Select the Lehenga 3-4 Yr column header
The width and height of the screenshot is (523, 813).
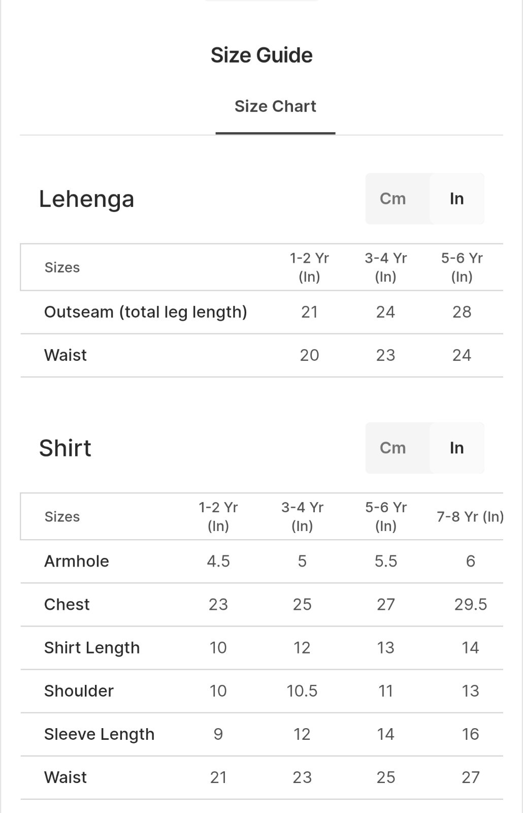[385, 267]
